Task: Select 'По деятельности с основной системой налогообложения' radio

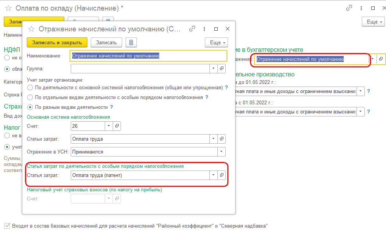Action: pyautogui.click(x=30, y=88)
